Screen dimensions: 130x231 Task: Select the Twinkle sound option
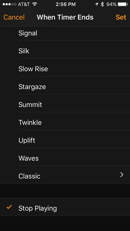click(65, 123)
